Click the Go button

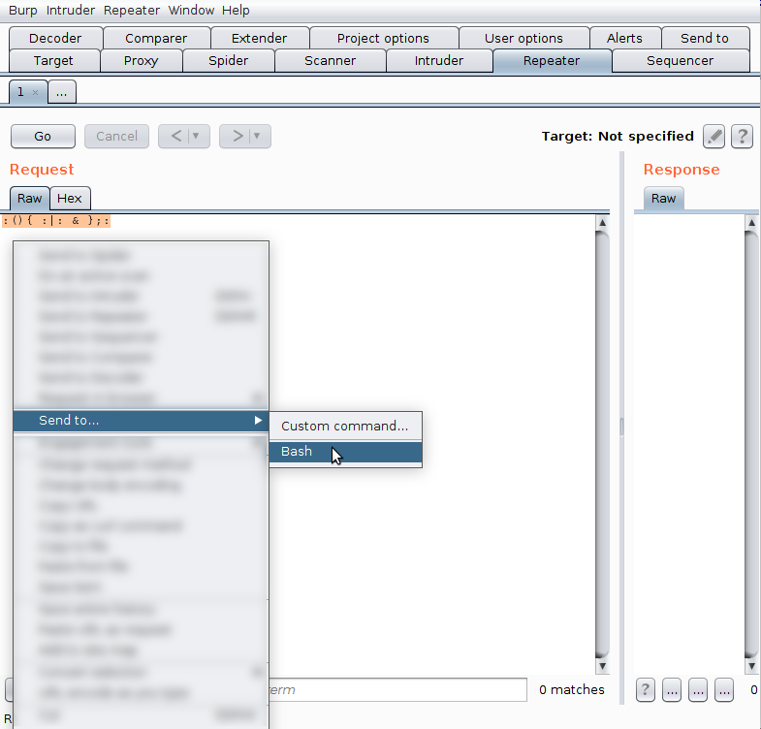point(43,137)
